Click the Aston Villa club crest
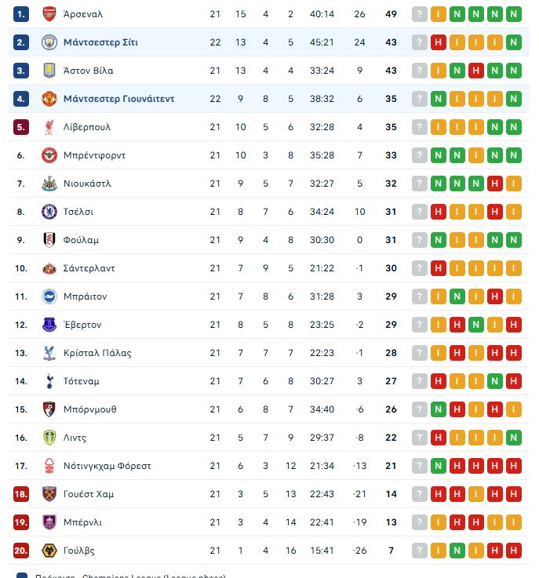 [49, 71]
